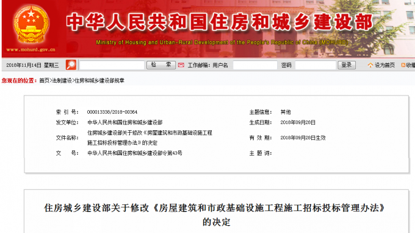Click index number 000013338/2018-00364
The height and width of the screenshot is (233, 415).
[x=112, y=112]
